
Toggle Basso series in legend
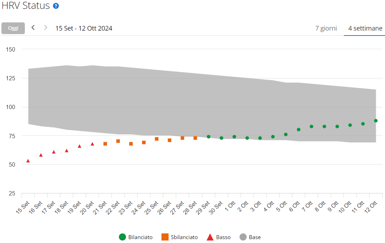(x=219, y=237)
